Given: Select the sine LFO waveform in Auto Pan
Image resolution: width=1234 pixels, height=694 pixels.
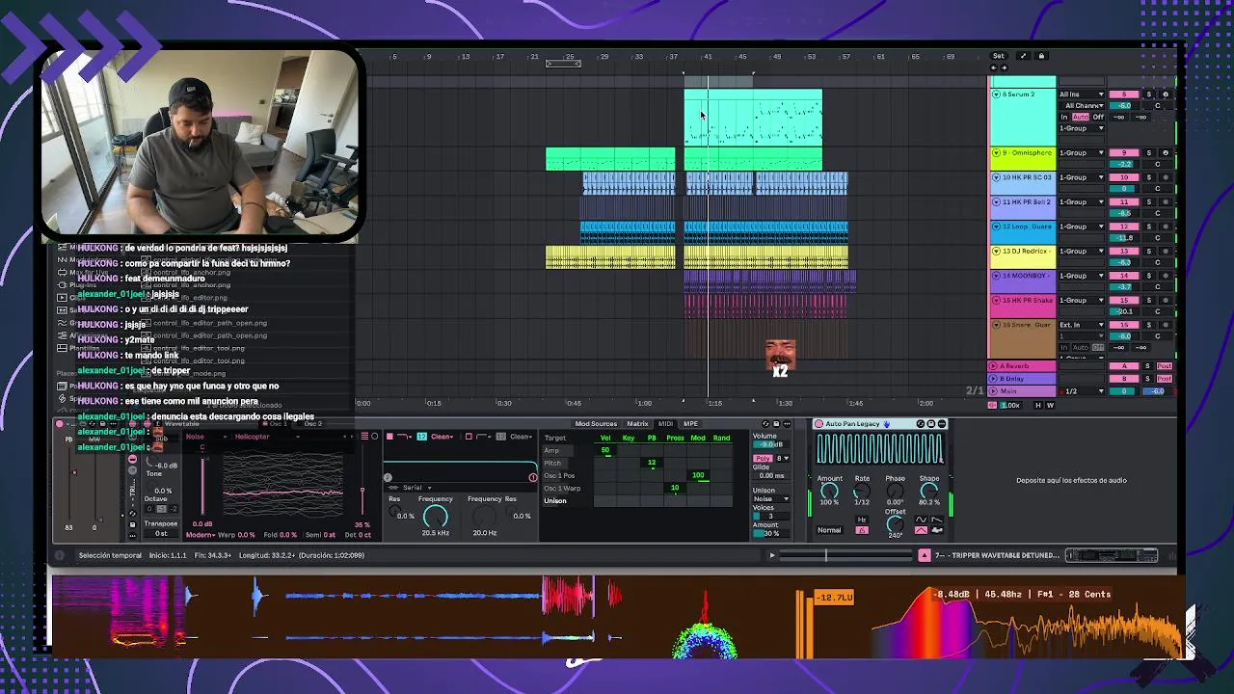Looking at the screenshot, I should tap(921, 520).
